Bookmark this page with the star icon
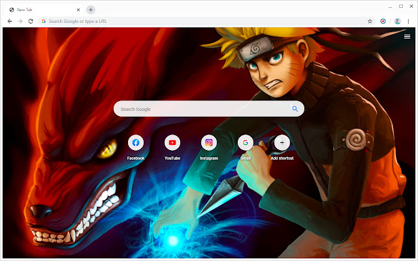 (x=370, y=22)
